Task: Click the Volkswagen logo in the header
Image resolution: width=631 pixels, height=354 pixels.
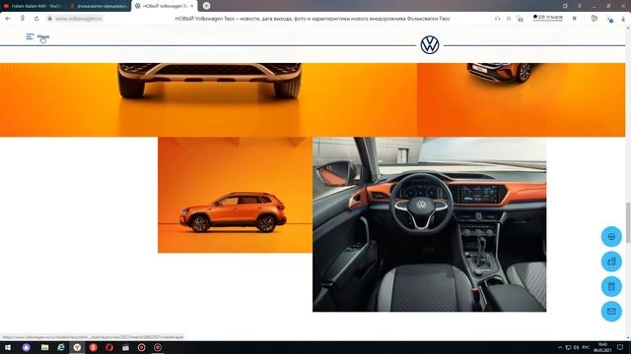Action: pos(430,45)
